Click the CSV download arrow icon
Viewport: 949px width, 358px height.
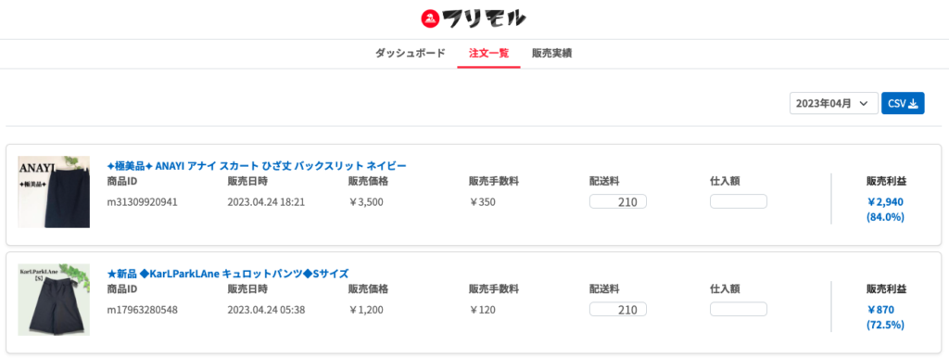(913, 104)
